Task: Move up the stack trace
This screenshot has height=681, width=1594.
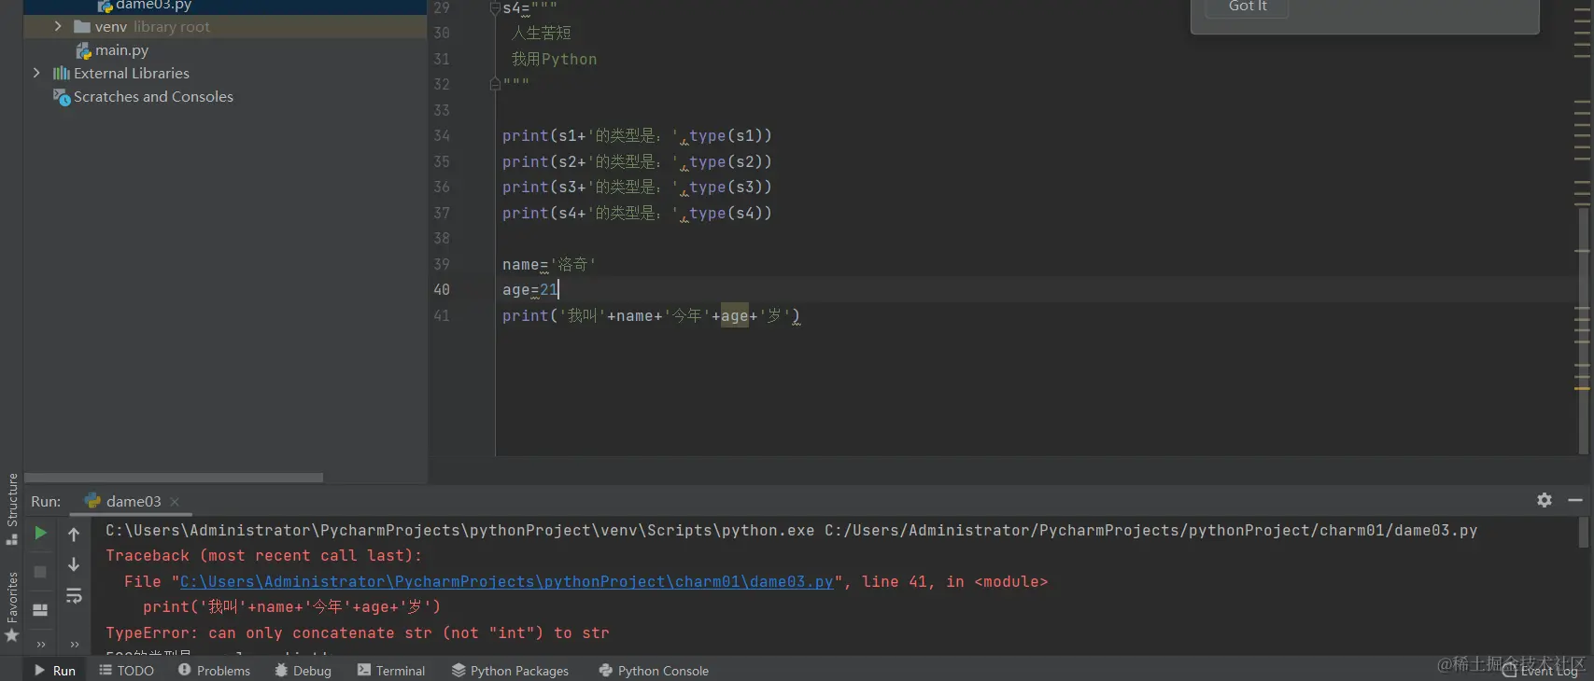Action: pyautogui.click(x=74, y=535)
